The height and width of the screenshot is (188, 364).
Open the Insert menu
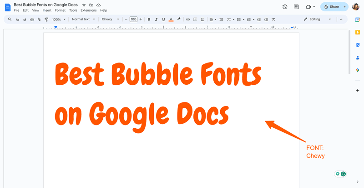tap(47, 10)
